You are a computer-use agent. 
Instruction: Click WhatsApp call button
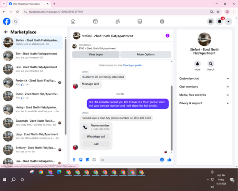click(96, 137)
